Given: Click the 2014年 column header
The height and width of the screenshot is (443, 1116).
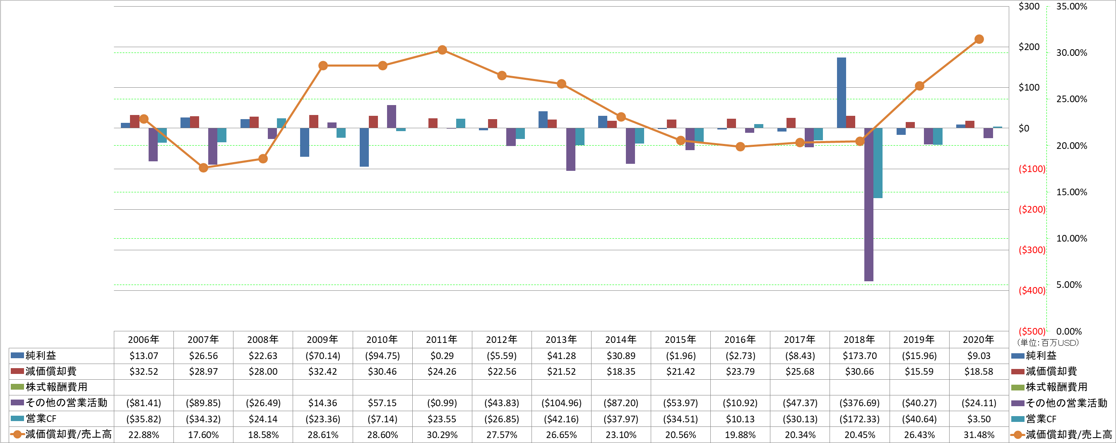Looking at the screenshot, I should (621, 340).
